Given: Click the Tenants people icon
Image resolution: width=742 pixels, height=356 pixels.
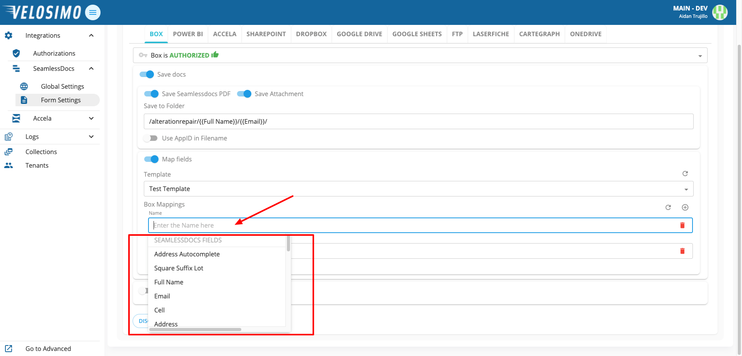Looking at the screenshot, I should click(9, 165).
